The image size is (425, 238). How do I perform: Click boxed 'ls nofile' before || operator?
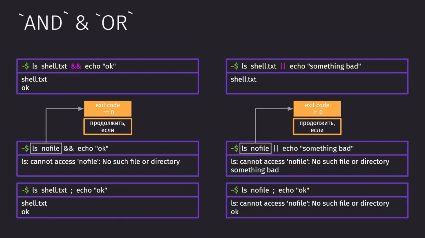tap(255, 148)
